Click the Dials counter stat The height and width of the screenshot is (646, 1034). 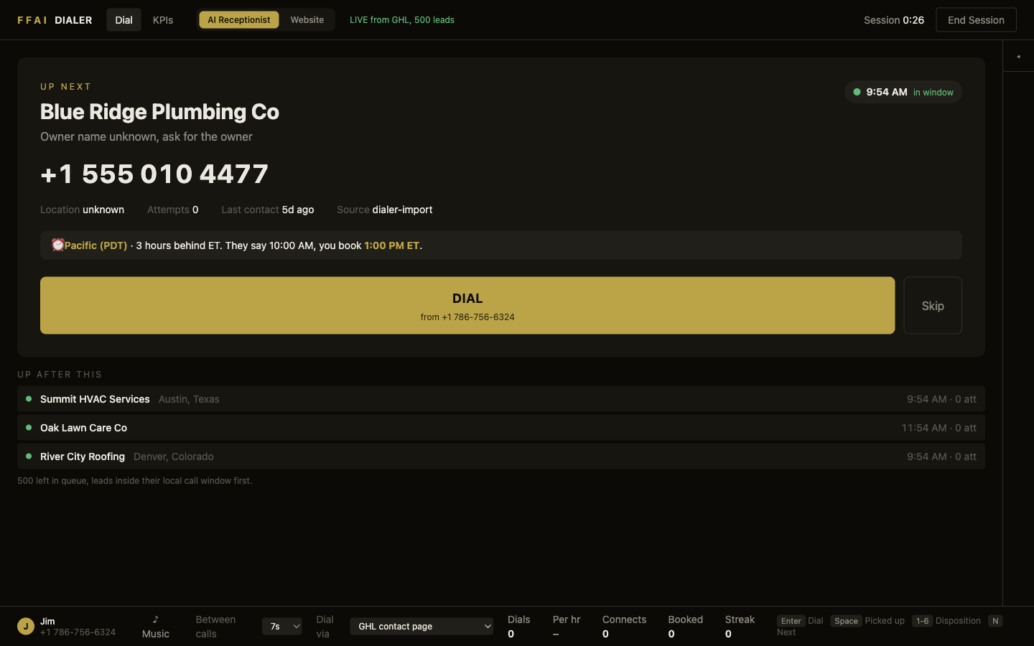(x=519, y=627)
